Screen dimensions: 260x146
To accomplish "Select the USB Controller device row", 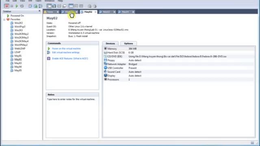I will tap(179, 68).
